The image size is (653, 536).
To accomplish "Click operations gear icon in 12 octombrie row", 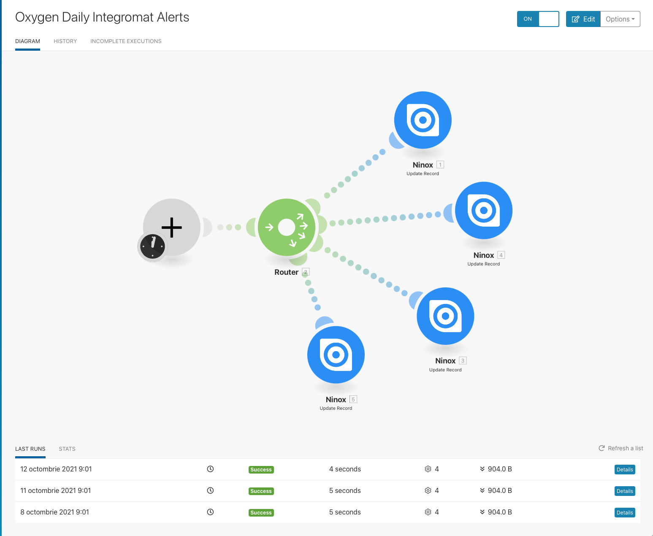I will tap(428, 469).
